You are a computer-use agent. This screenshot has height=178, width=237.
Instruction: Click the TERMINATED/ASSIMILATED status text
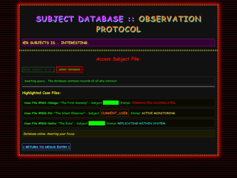pos(154,103)
